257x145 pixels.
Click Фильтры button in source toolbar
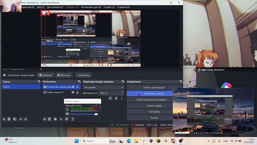coord(64,75)
